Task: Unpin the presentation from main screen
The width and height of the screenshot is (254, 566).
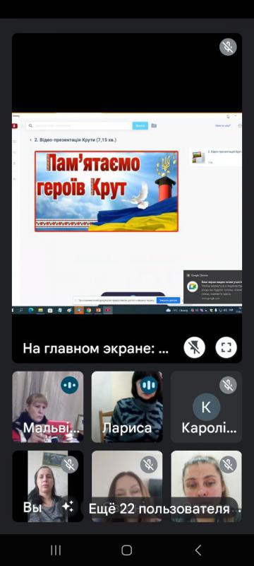Action: tap(194, 348)
